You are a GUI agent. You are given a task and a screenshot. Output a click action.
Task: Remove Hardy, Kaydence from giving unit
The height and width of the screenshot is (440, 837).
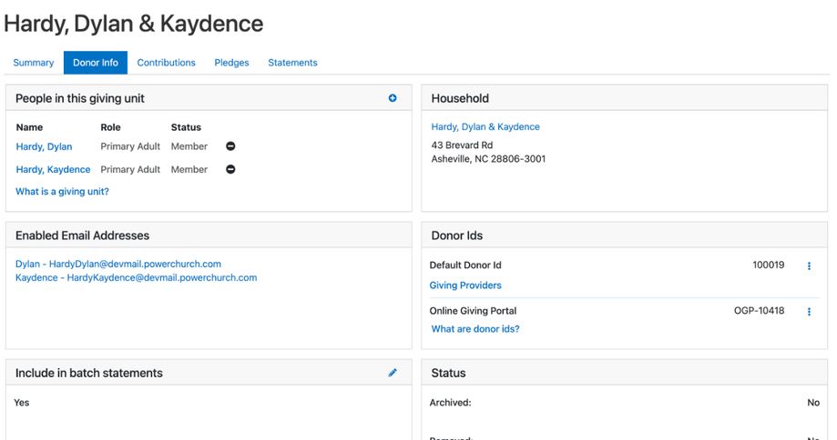click(x=230, y=169)
